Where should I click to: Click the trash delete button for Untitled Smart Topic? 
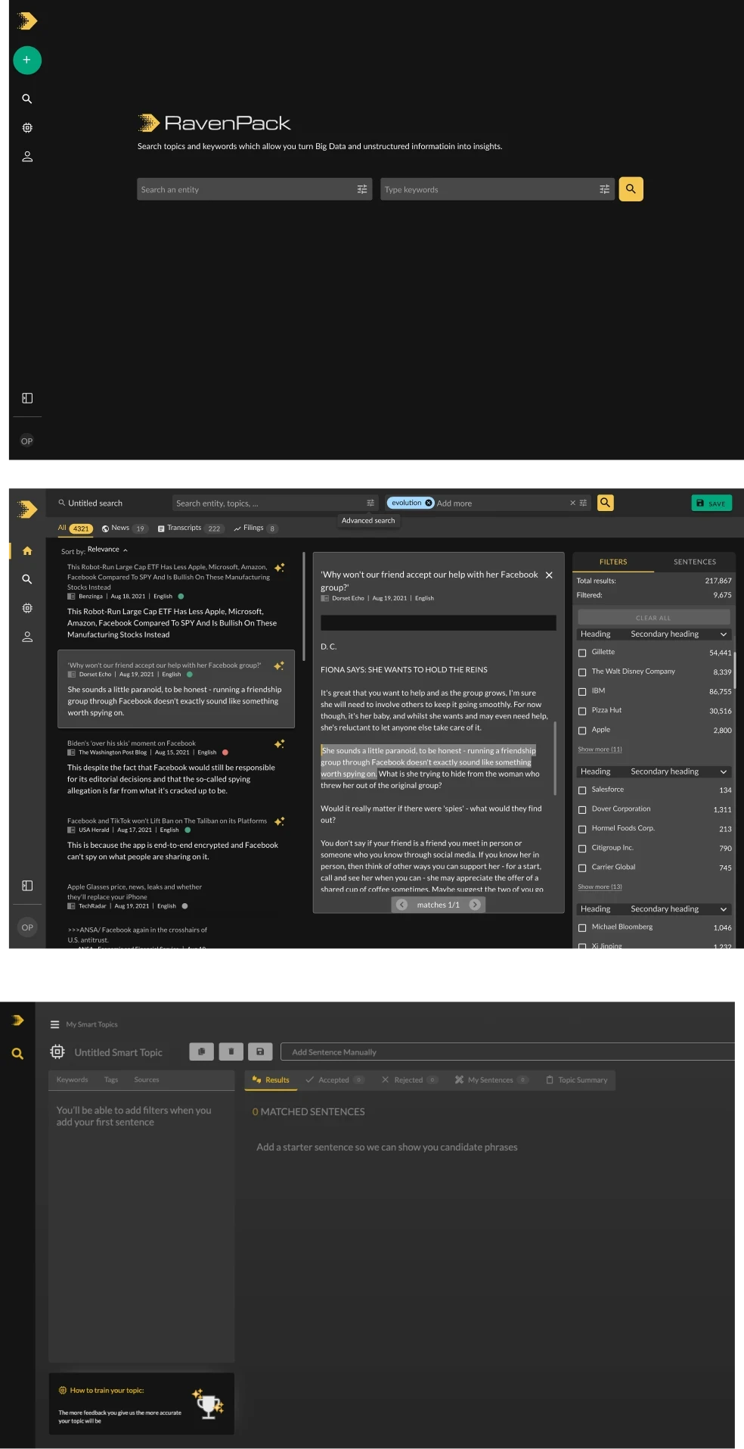pos(231,1052)
